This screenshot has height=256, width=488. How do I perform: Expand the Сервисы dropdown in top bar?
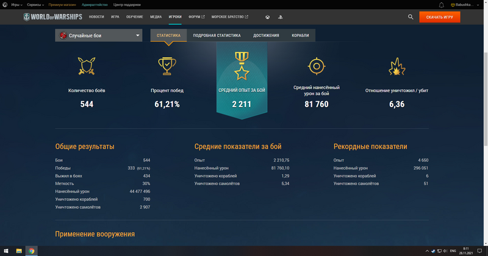35,4
